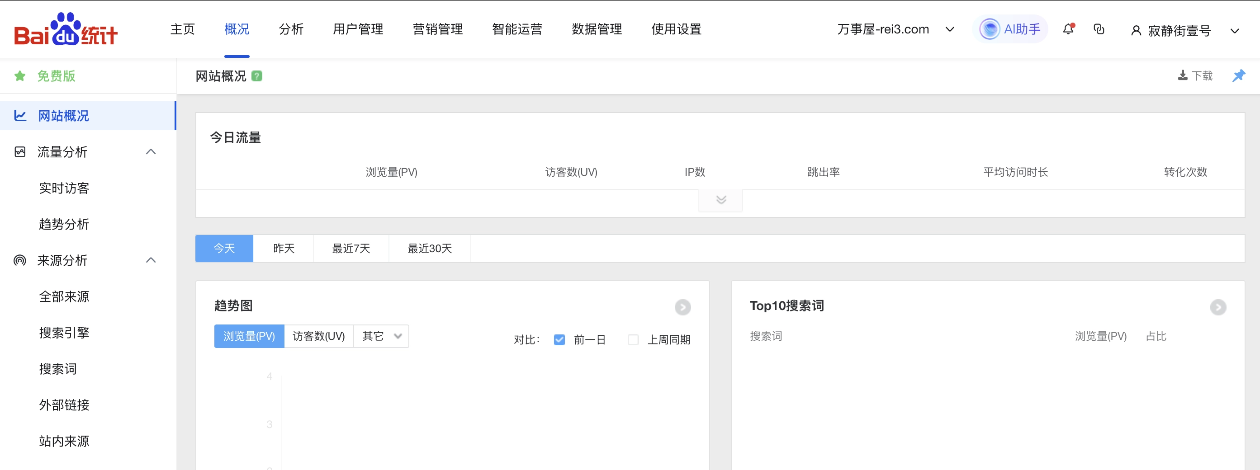This screenshot has width=1260, height=470.
Task: Open the 其它 metric dropdown
Action: (382, 336)
